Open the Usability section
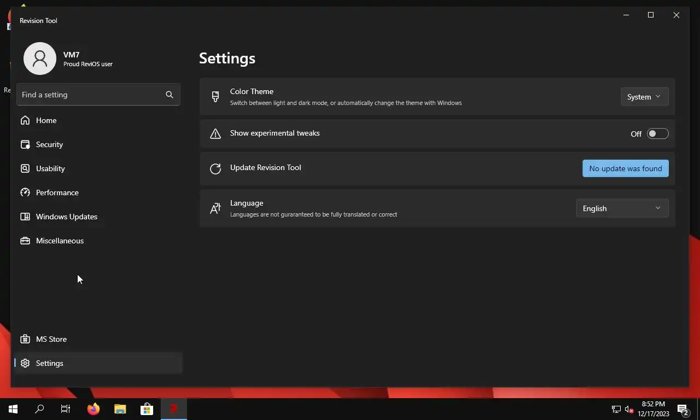 click(50, 168)
